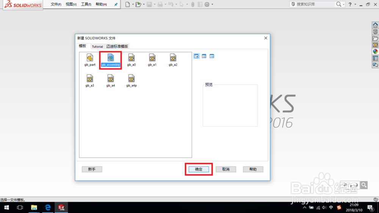Switch templates to list view
379x213 pixels.
point(204,56)
